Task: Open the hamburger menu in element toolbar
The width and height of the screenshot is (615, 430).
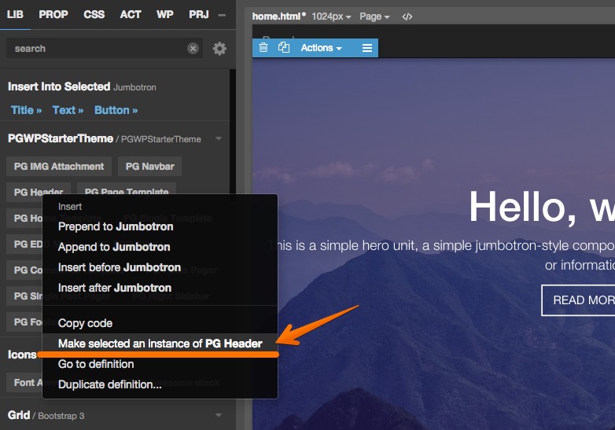Action: [x=367, y=48]
